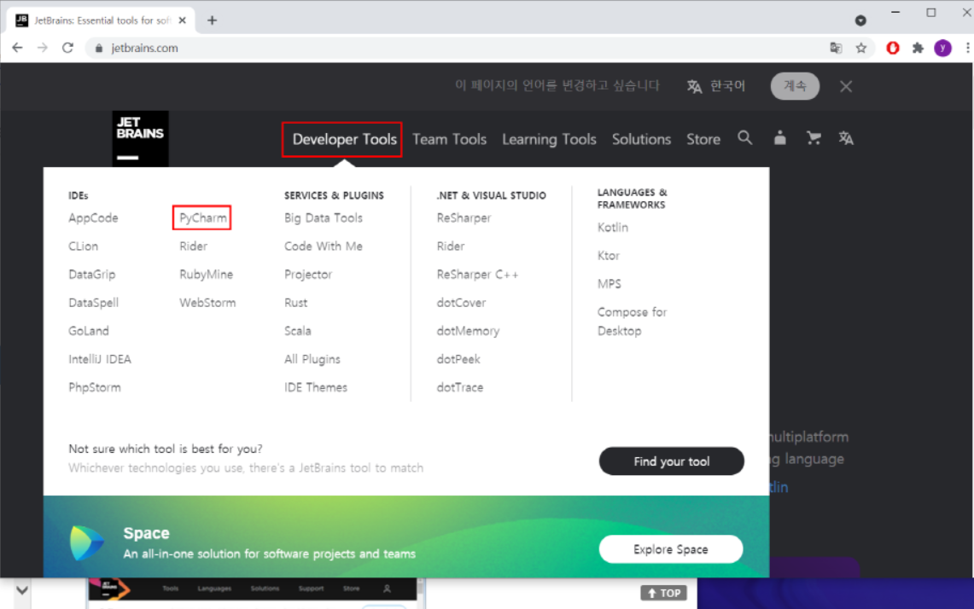974x609 pixels.
Task: Open the Chrome three-dot menu
Action: pyautogui.click(x=967, y=48)
